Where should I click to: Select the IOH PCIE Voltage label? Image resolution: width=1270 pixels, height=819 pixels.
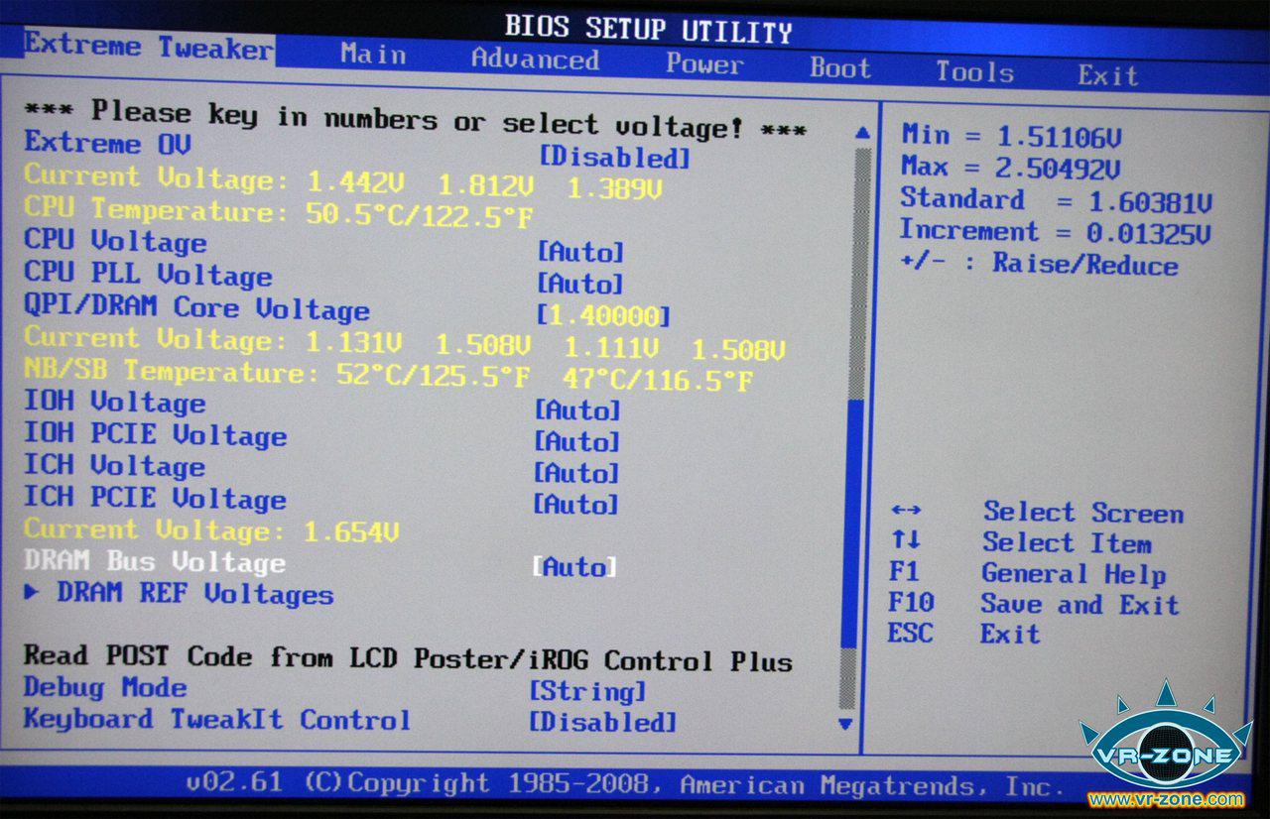pos(156,435)
